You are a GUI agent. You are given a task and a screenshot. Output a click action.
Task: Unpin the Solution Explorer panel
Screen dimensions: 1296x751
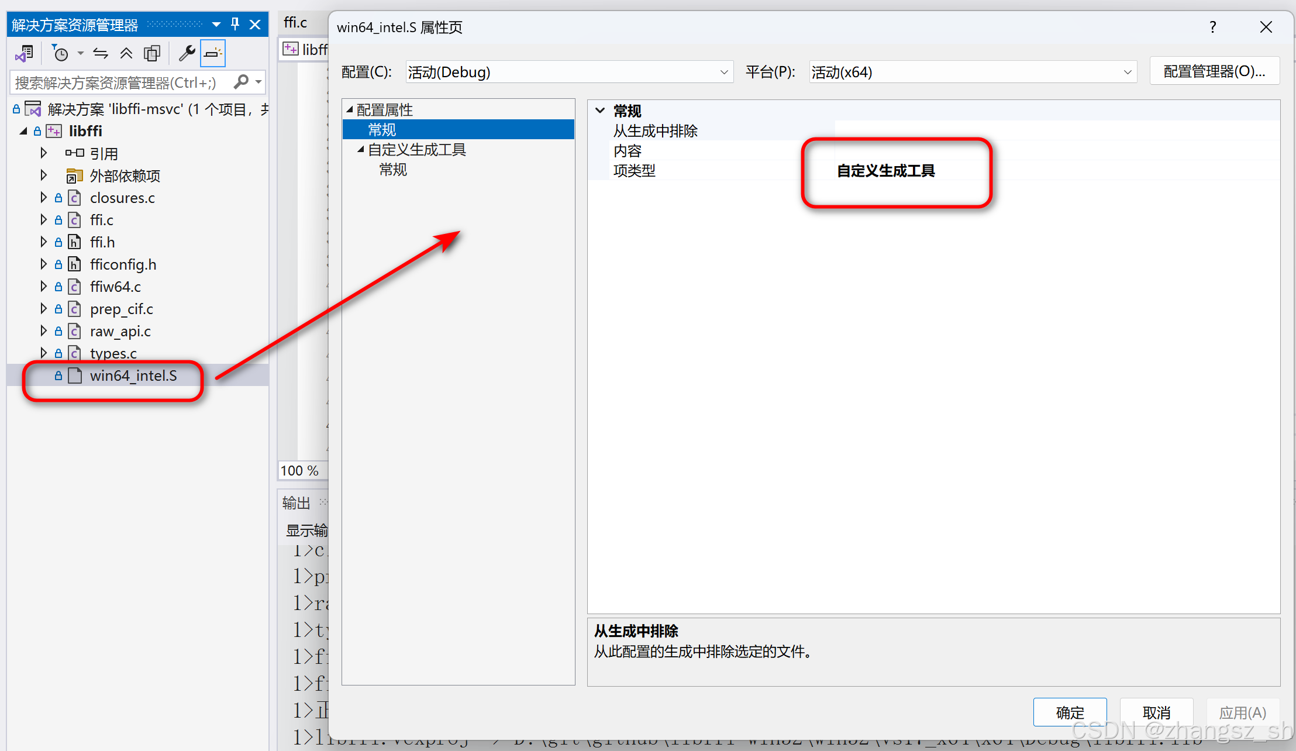click(x=235, y=24)
